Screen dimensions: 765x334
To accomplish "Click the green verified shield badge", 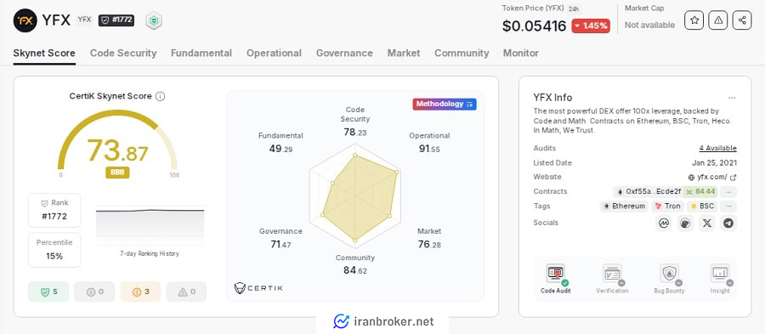I will pyautogui.click(x=154, y=20).
